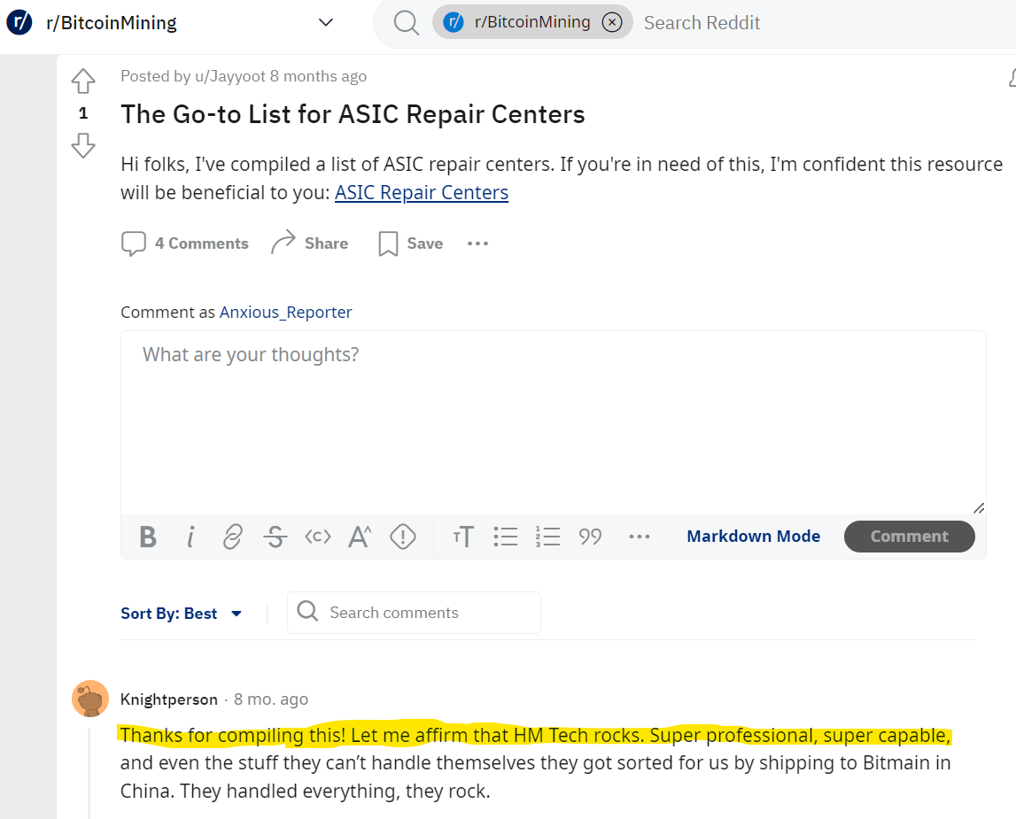Viewport: 1016px width, 819px height.
Task: Open Knightperson's profile
Action: point(169,699)
